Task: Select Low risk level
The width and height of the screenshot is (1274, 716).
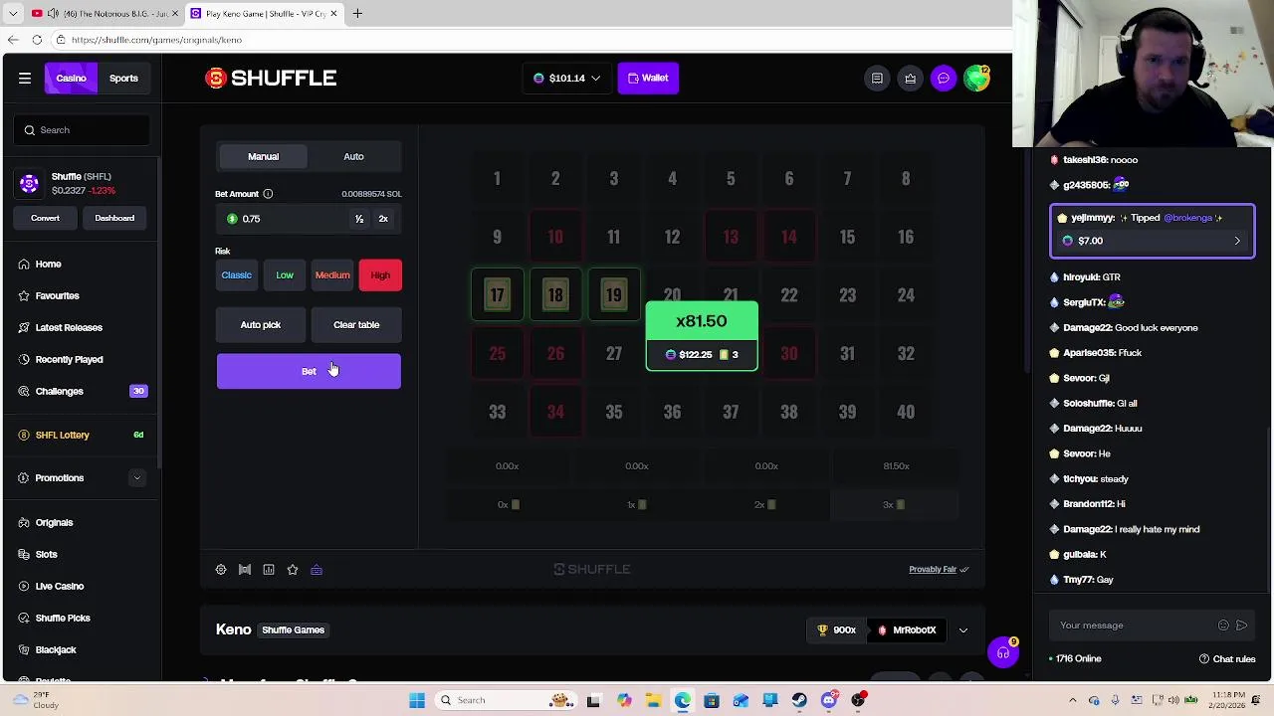Action: point(285,275)
